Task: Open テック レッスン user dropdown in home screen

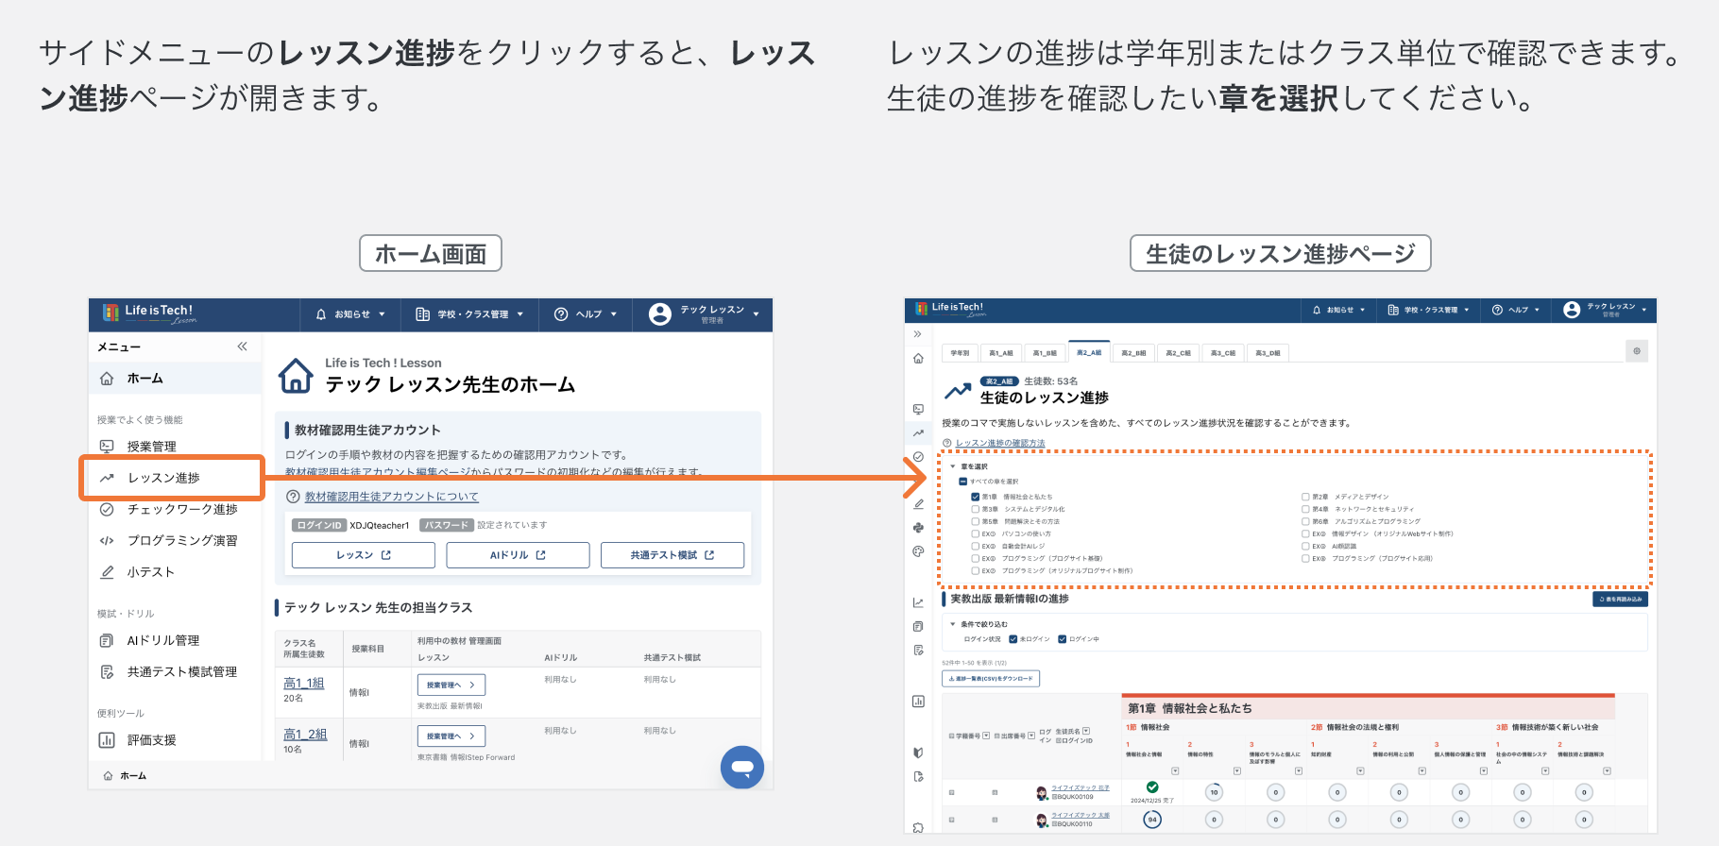Action: point(705,314)
